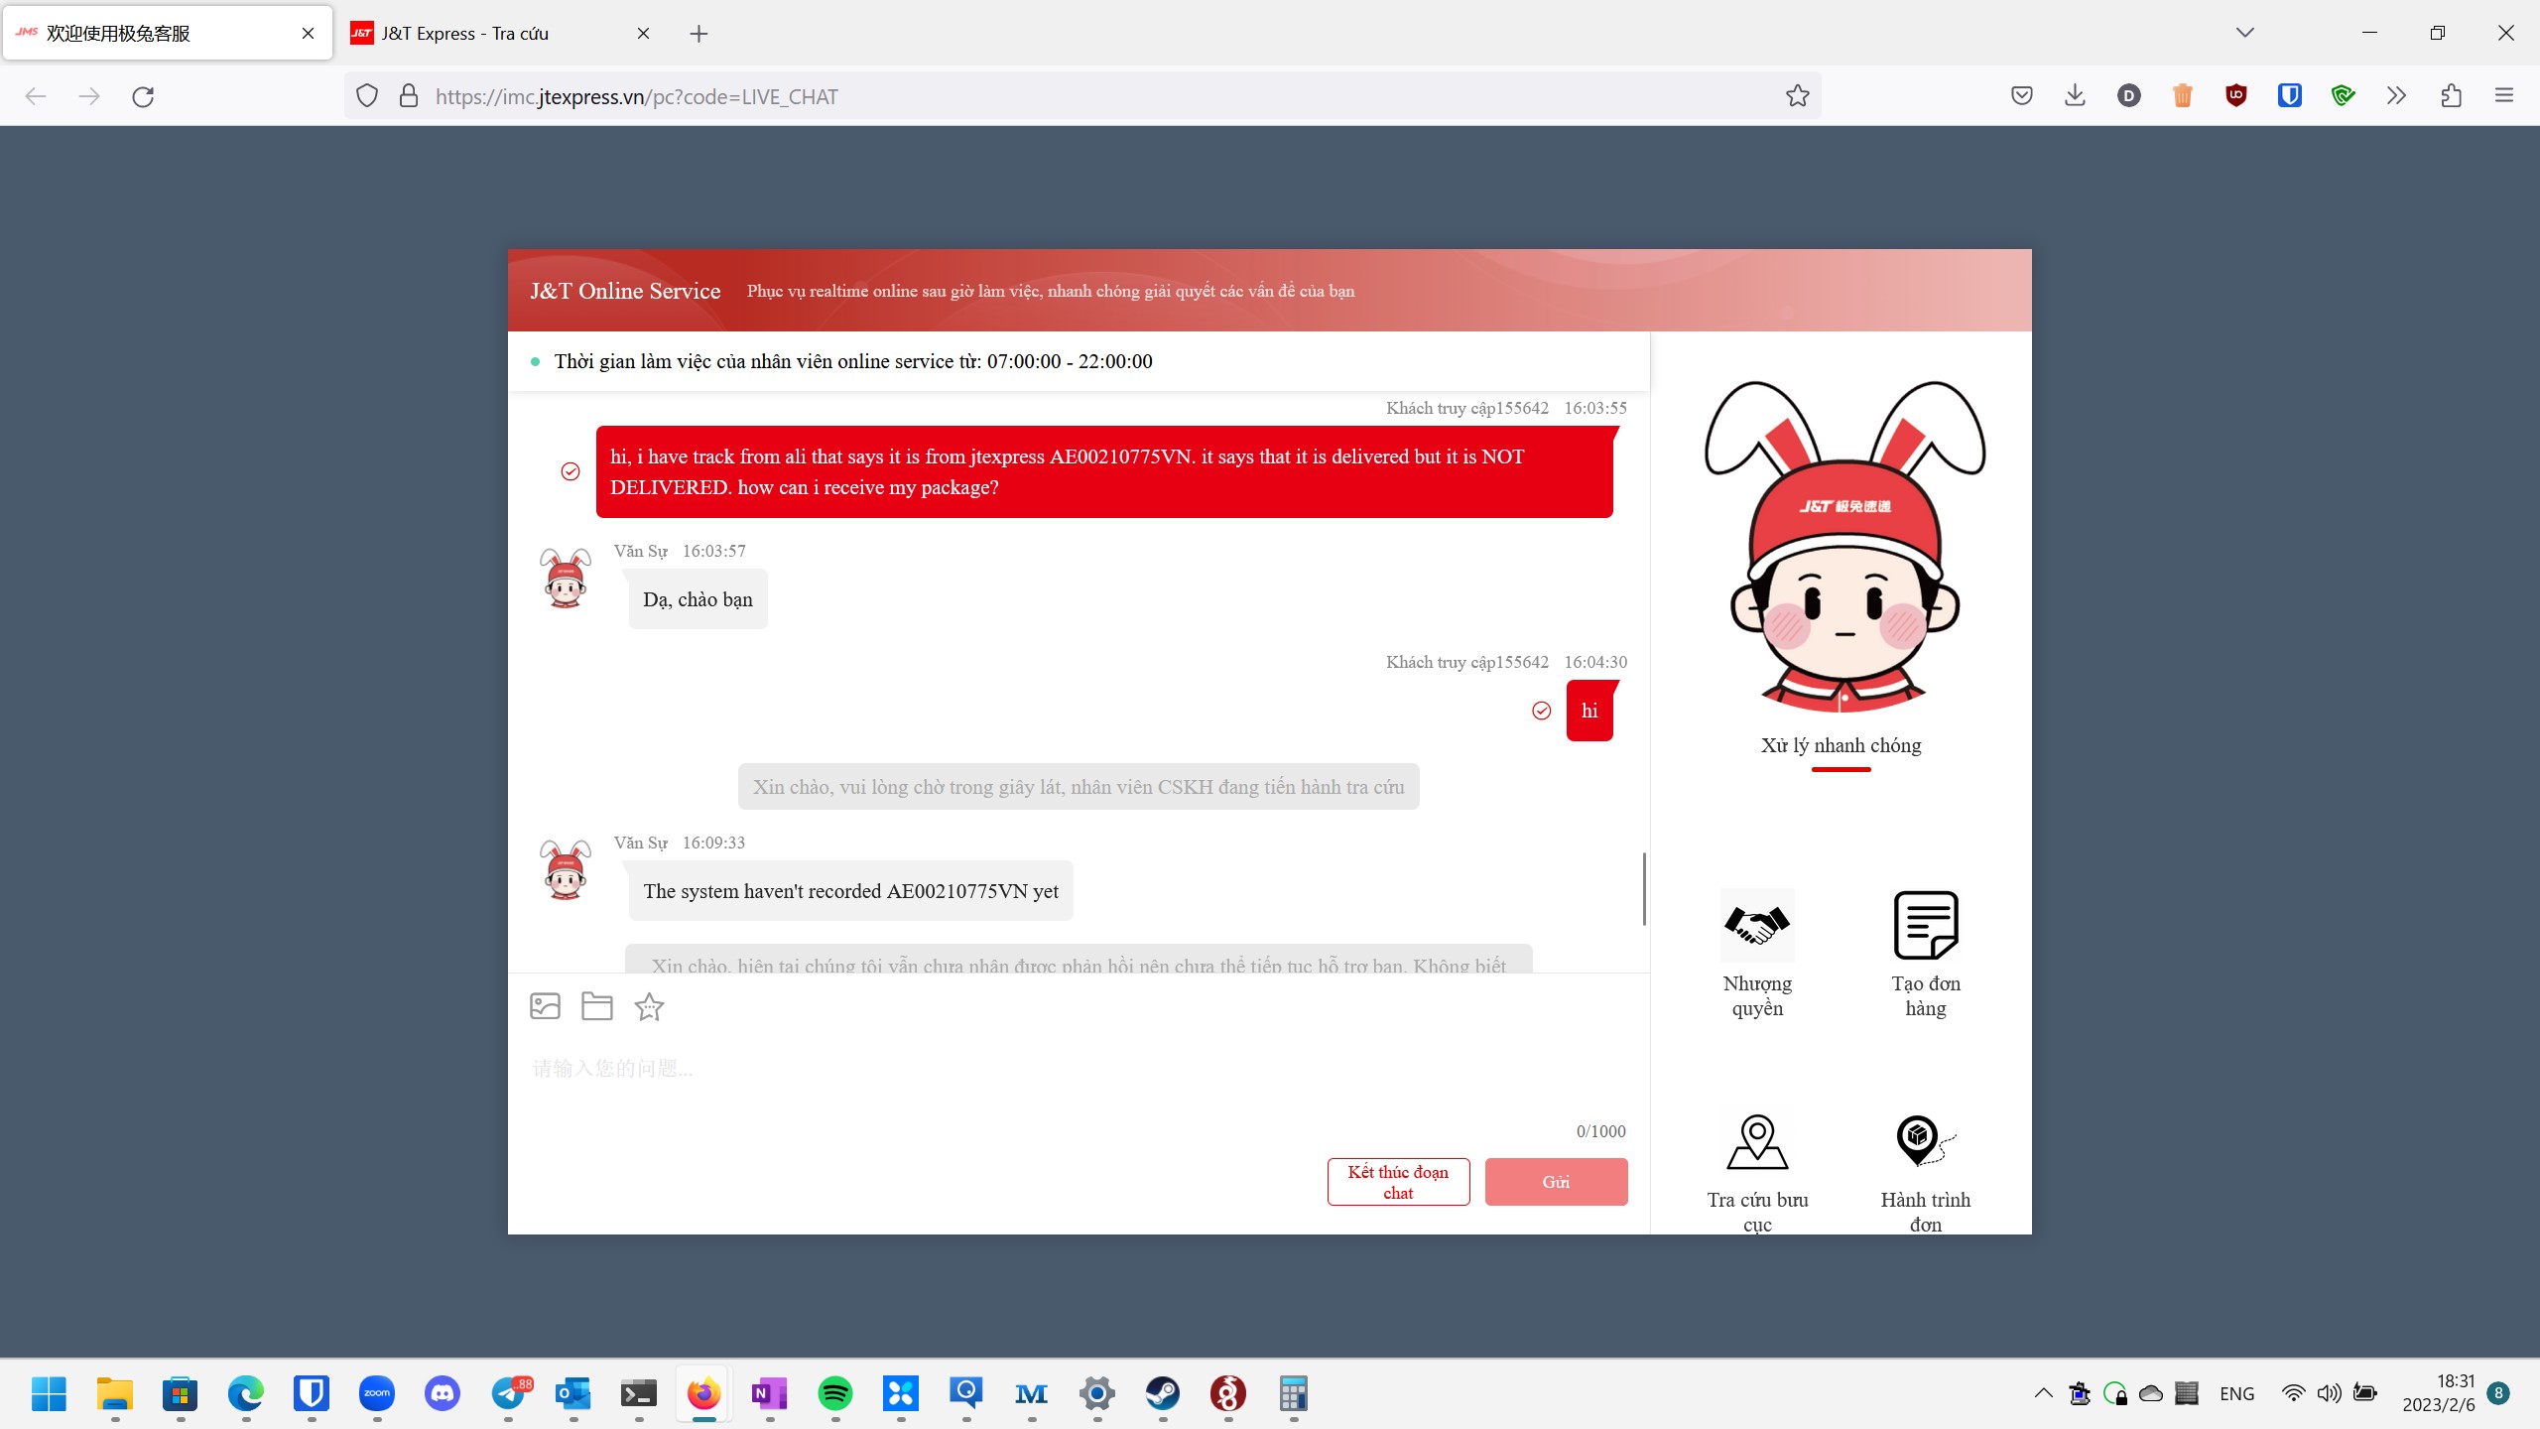2540x1429 pixels.
Task: Open Steam from the taskbar
Action: (1162, 1394)
